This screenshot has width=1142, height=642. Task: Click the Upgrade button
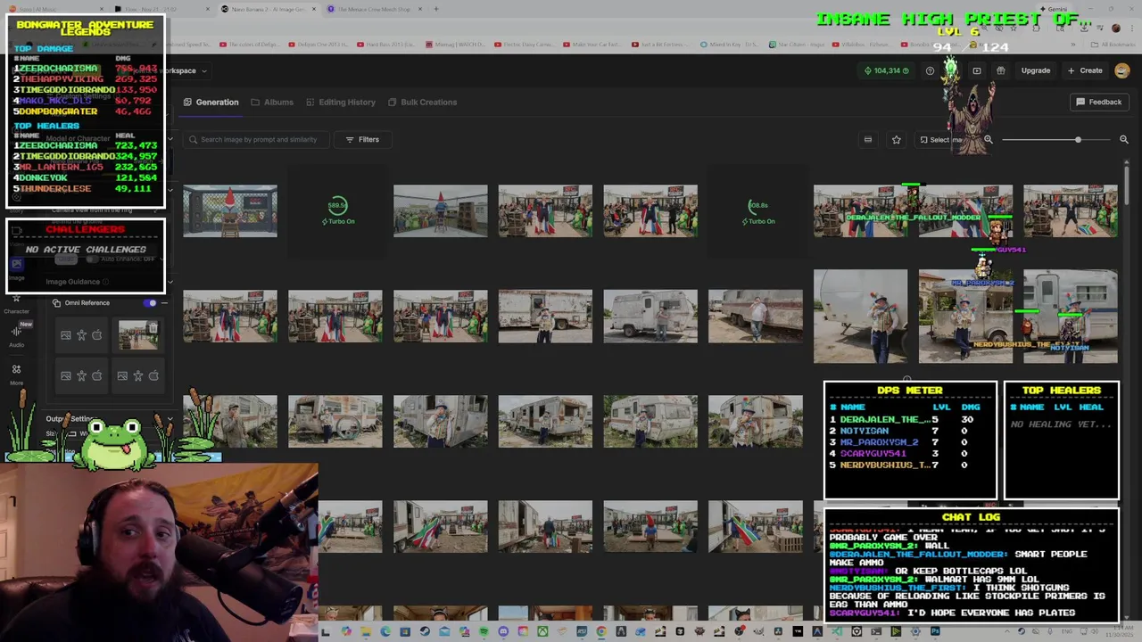pos(1036,70)
